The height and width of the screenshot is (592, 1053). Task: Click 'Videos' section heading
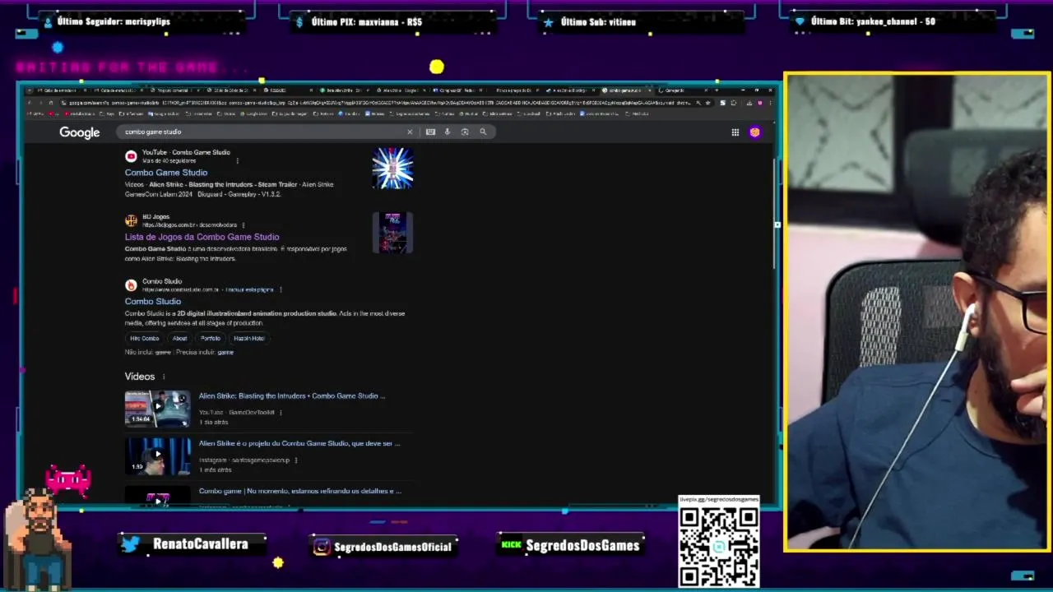click(140, 377)
